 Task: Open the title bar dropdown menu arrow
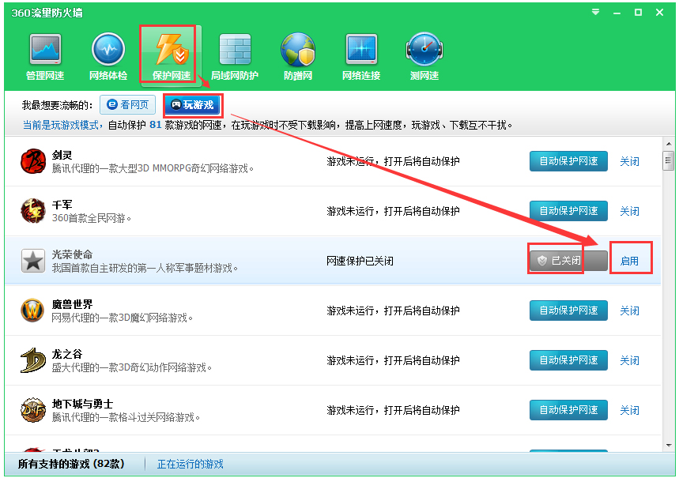click(596, 12)
